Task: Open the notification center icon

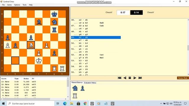Action: pos(185,103)
